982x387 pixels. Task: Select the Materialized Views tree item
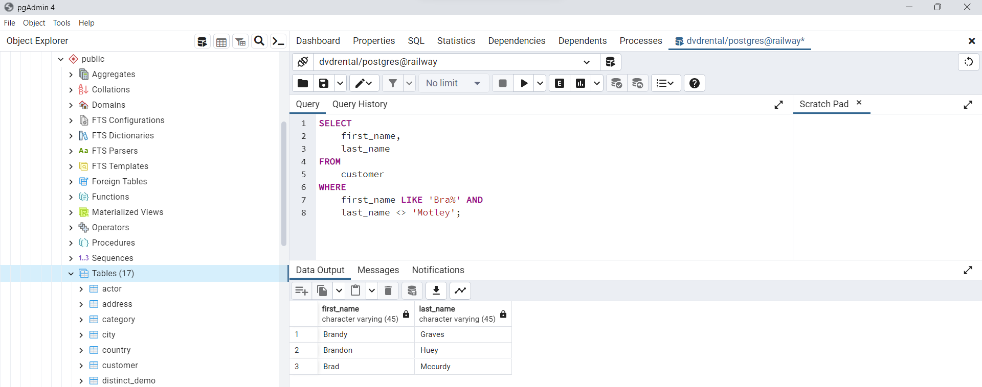(127, 212)
